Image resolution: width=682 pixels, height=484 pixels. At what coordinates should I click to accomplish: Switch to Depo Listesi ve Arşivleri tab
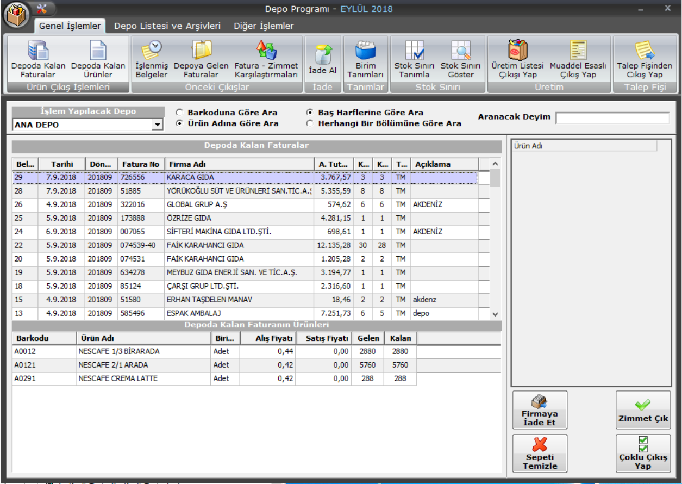[167, 26]
